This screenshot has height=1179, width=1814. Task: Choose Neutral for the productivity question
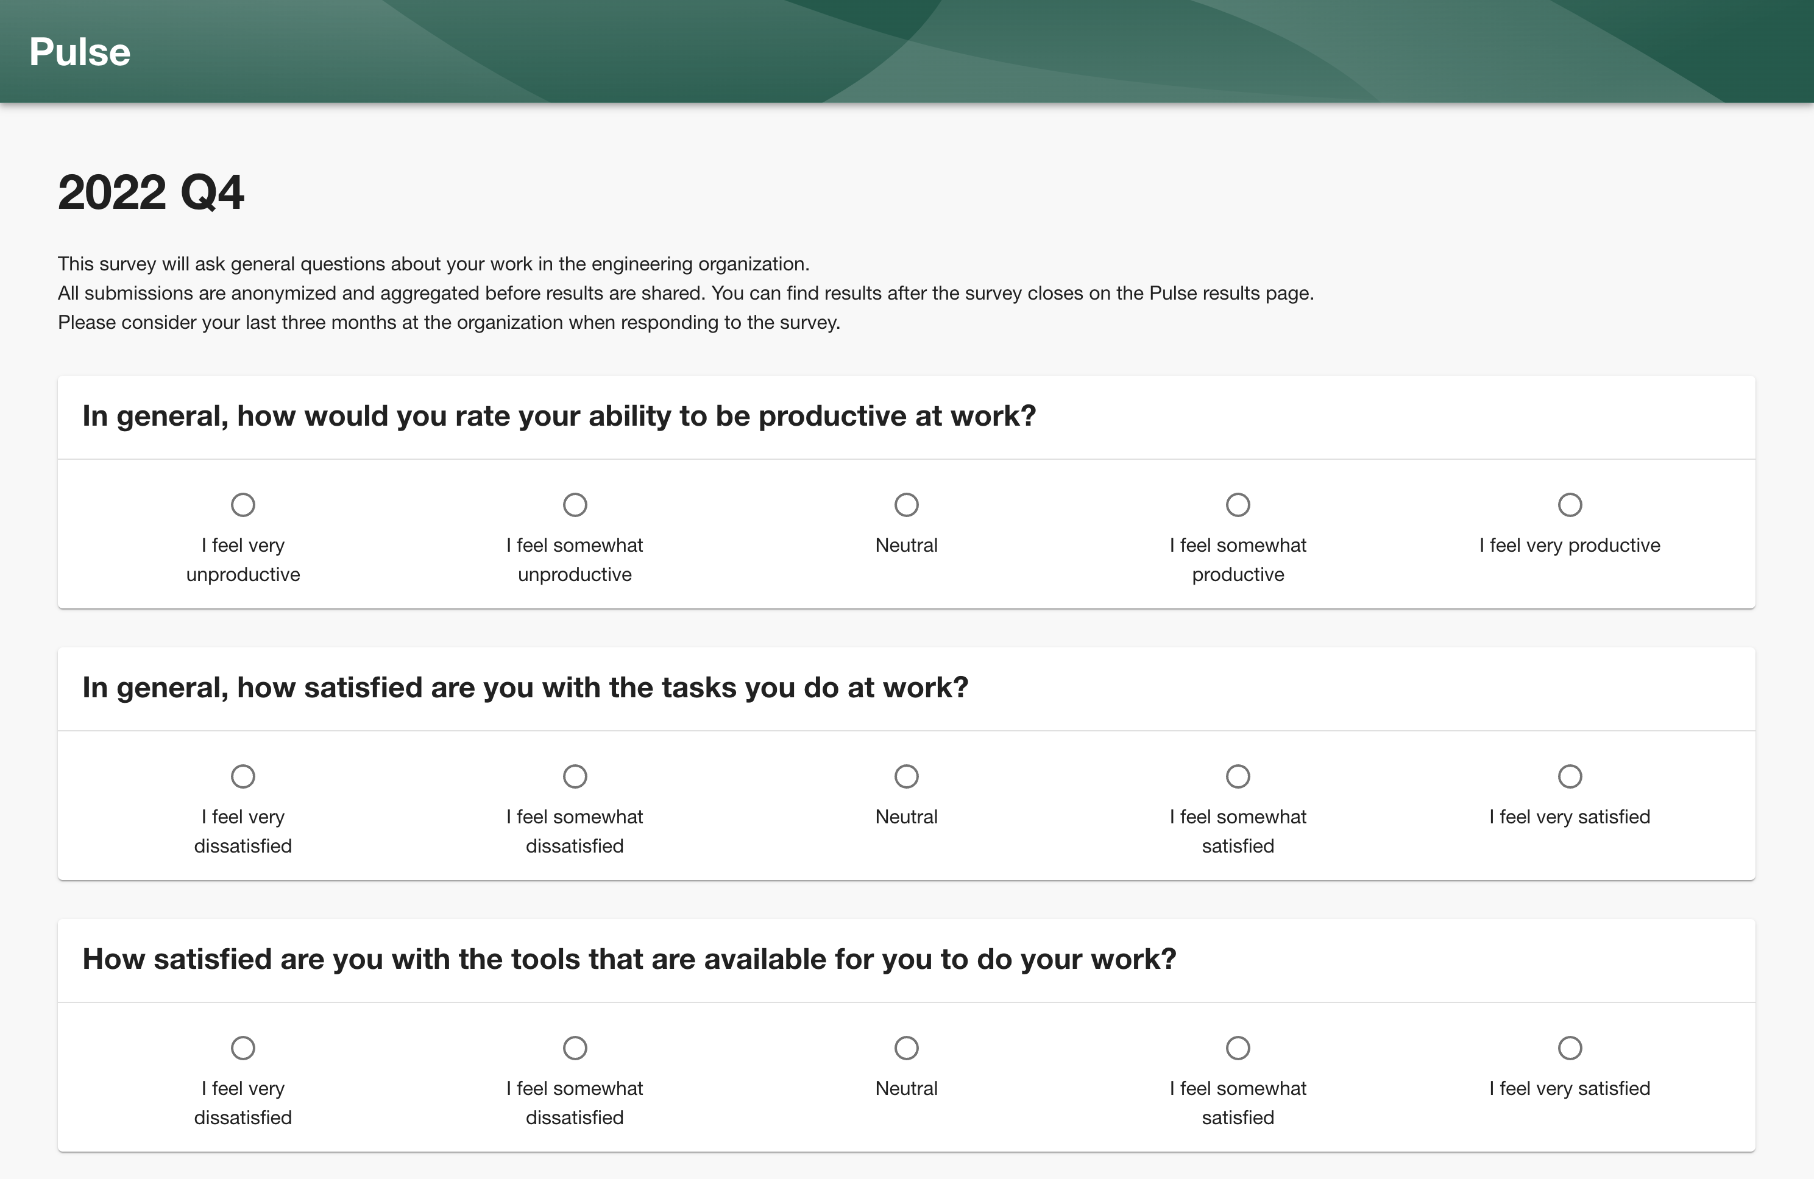pos(906,504)
